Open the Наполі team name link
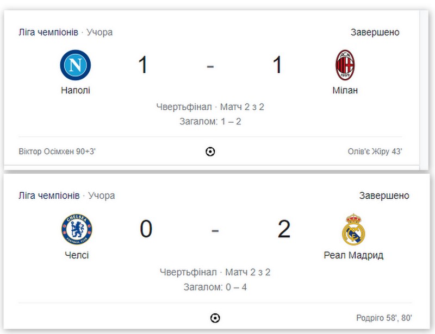 point(76,90)
